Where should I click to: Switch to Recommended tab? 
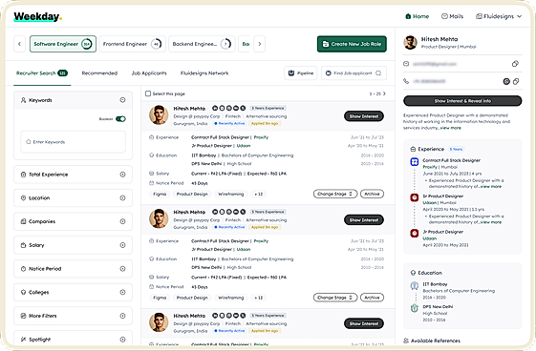point(99,73)
